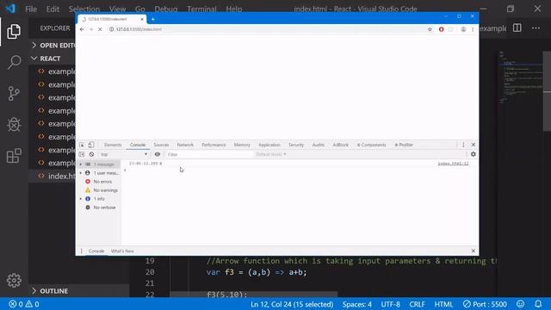The width and height of the screenshot is (551, 310).
Task: Open the React Profiler tab
Action: click(x=404, y=145)
